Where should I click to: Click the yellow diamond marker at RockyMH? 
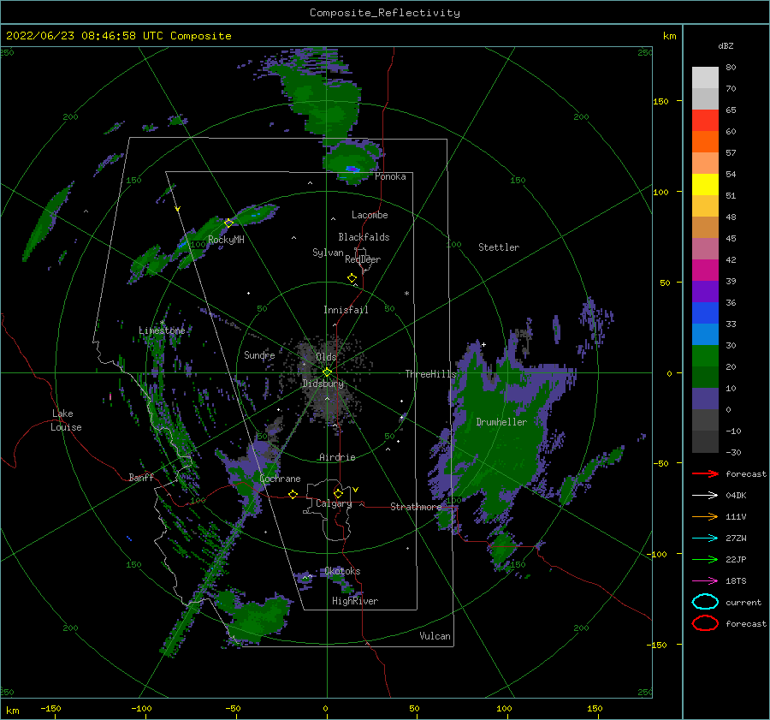pyautogui.click(x=228, y=223)
